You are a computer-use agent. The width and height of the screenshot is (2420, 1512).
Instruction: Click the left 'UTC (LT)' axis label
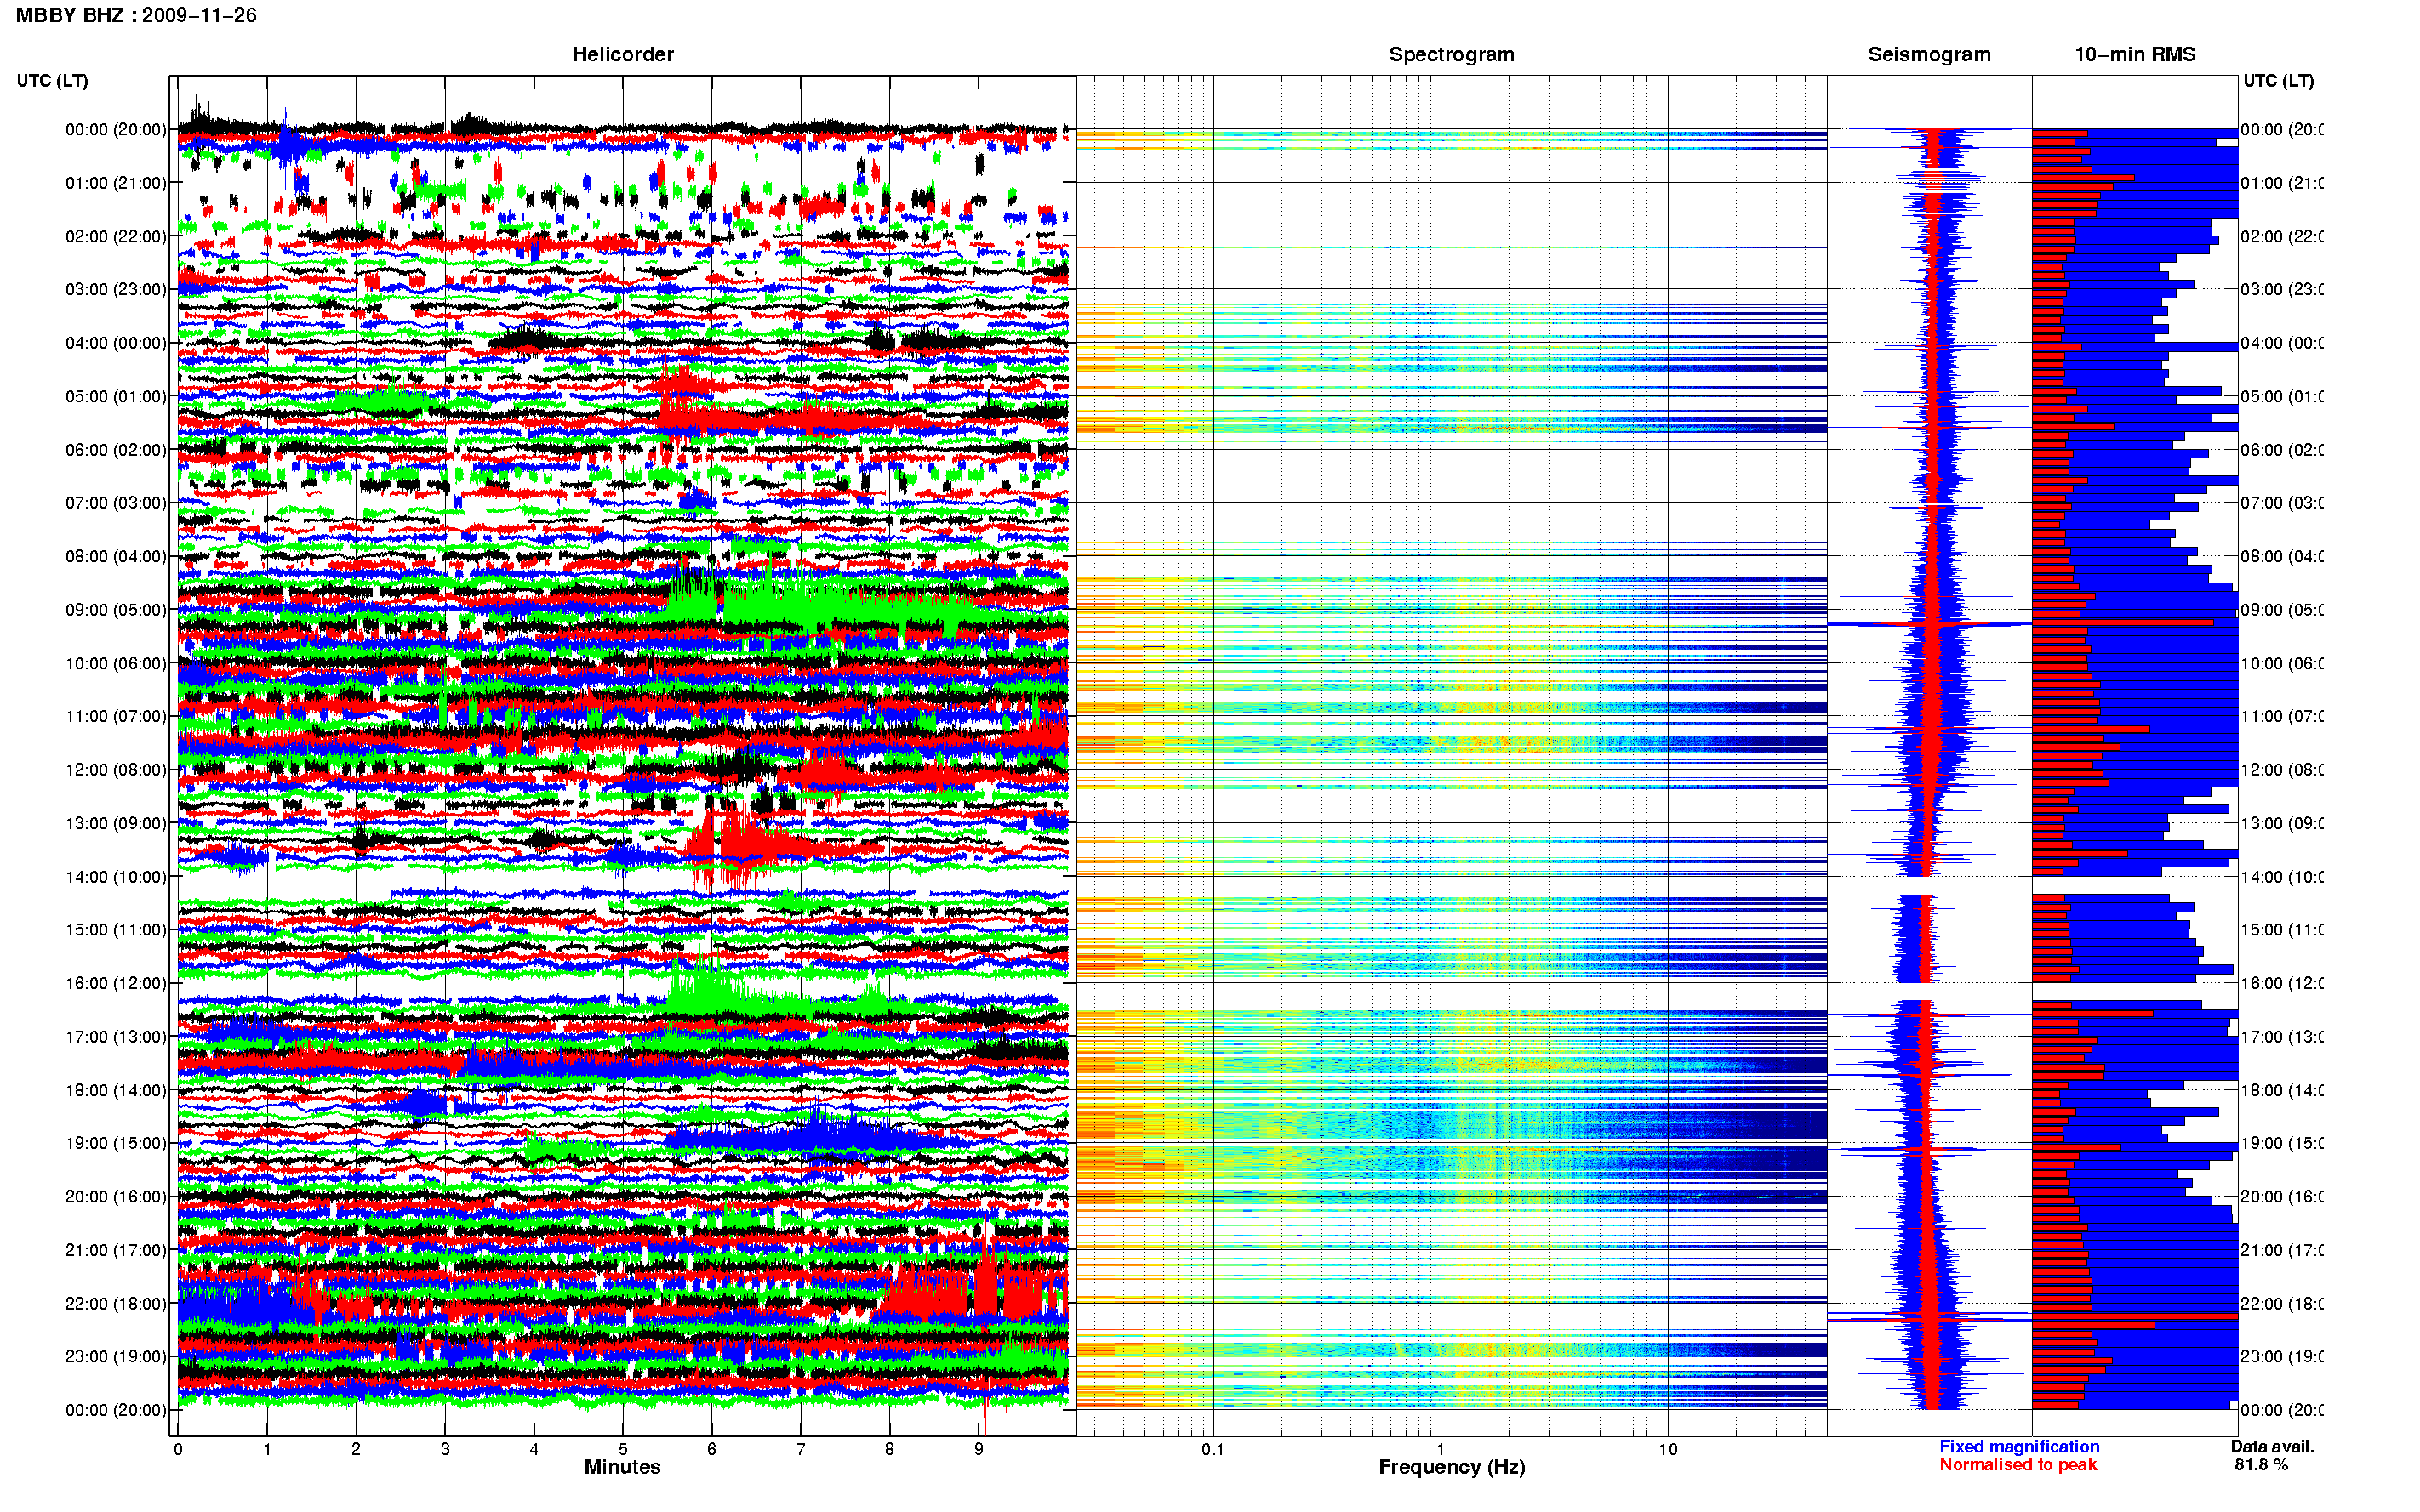point(52,81)
